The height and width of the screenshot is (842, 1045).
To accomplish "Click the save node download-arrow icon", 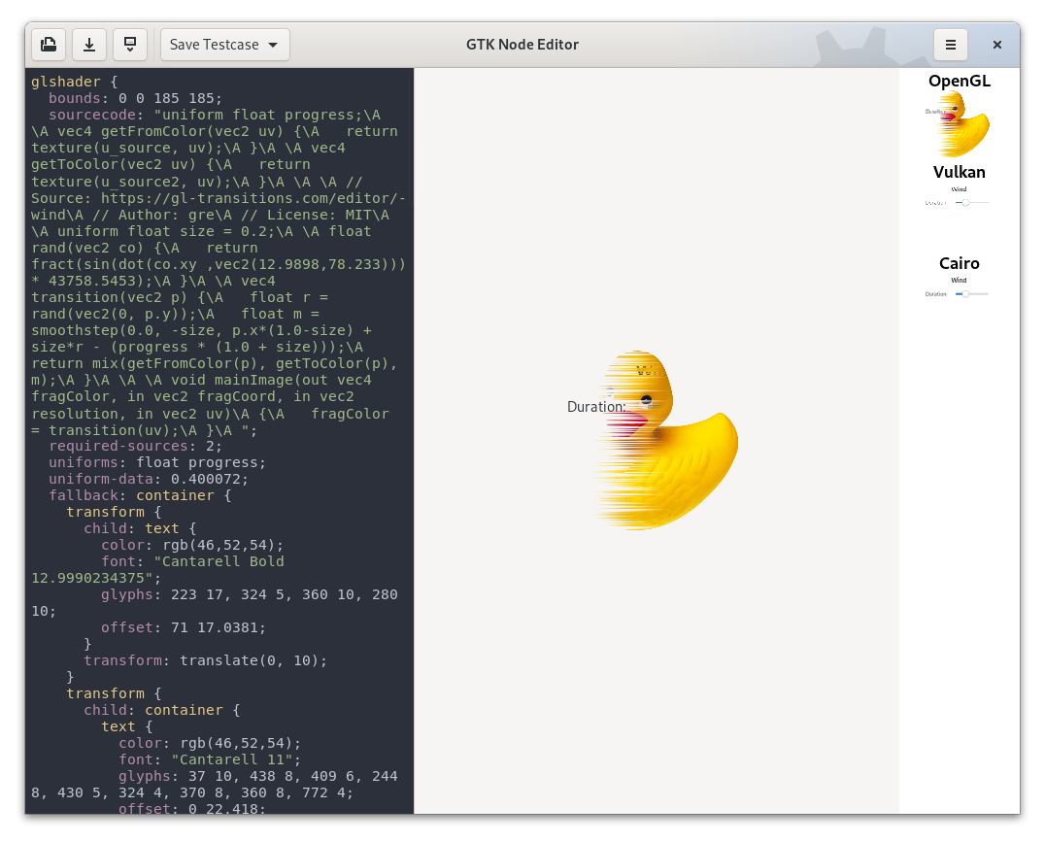I will coord(89,45).
